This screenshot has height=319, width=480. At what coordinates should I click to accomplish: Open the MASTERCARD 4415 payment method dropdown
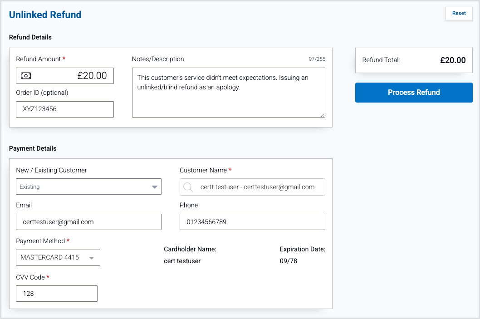(58, 258)
